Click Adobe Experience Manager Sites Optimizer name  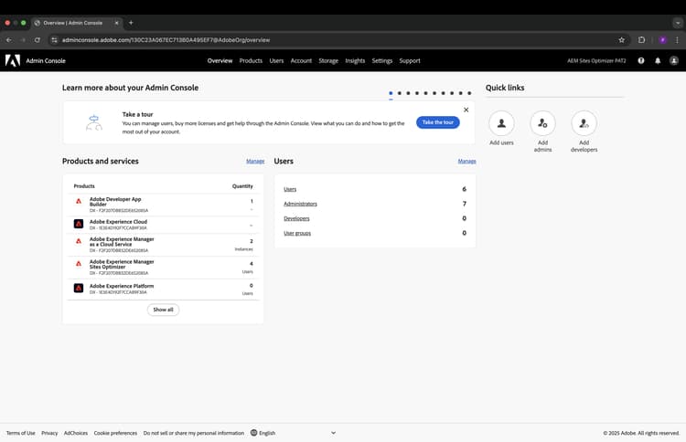(x=122, y=264)
